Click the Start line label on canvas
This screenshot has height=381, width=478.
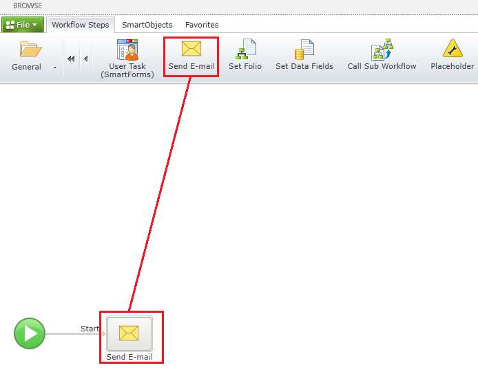coord(90,329)
